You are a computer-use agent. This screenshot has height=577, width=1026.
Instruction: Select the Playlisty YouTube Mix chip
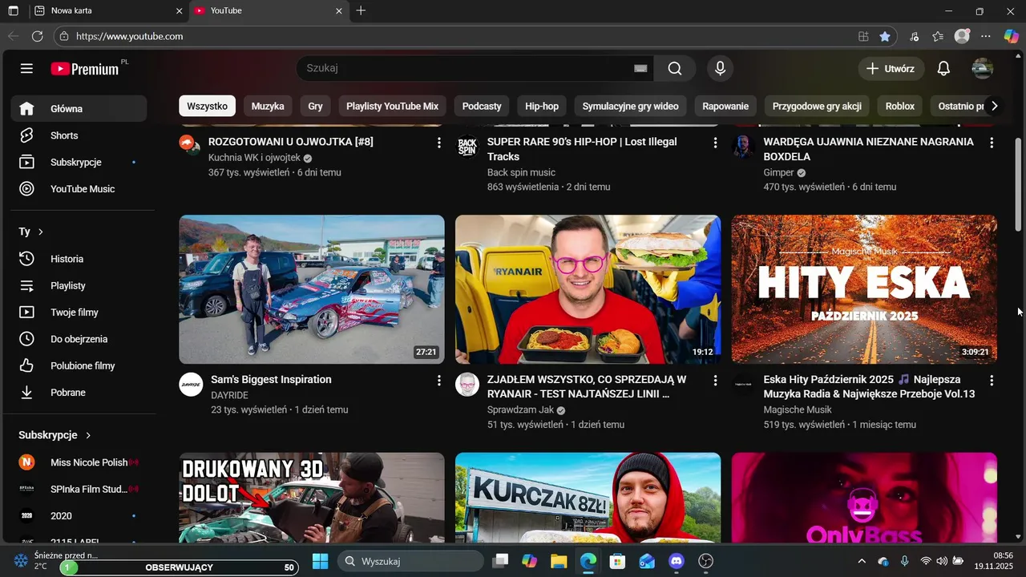pos(393,106)
